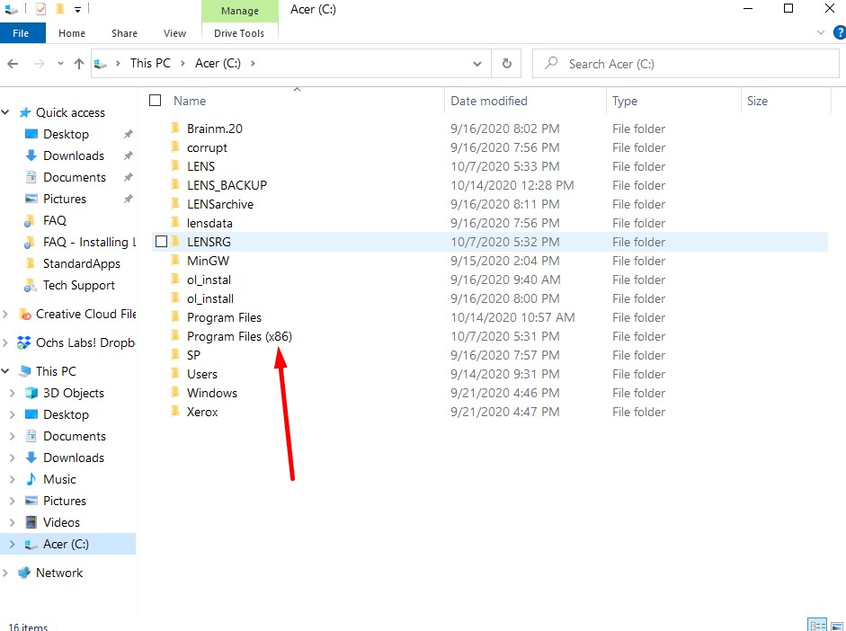Select the Users folder
This screenshot has width=846, height=631.
click(x=201, y=374)
